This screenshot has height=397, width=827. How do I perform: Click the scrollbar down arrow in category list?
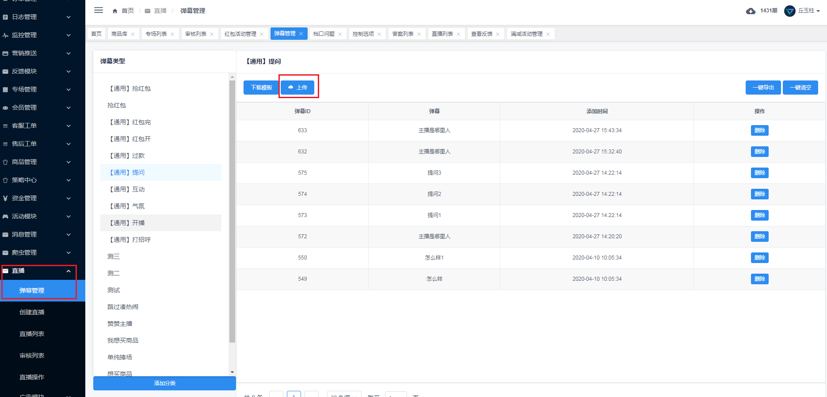pyautogui.click(x=232, y=372)
